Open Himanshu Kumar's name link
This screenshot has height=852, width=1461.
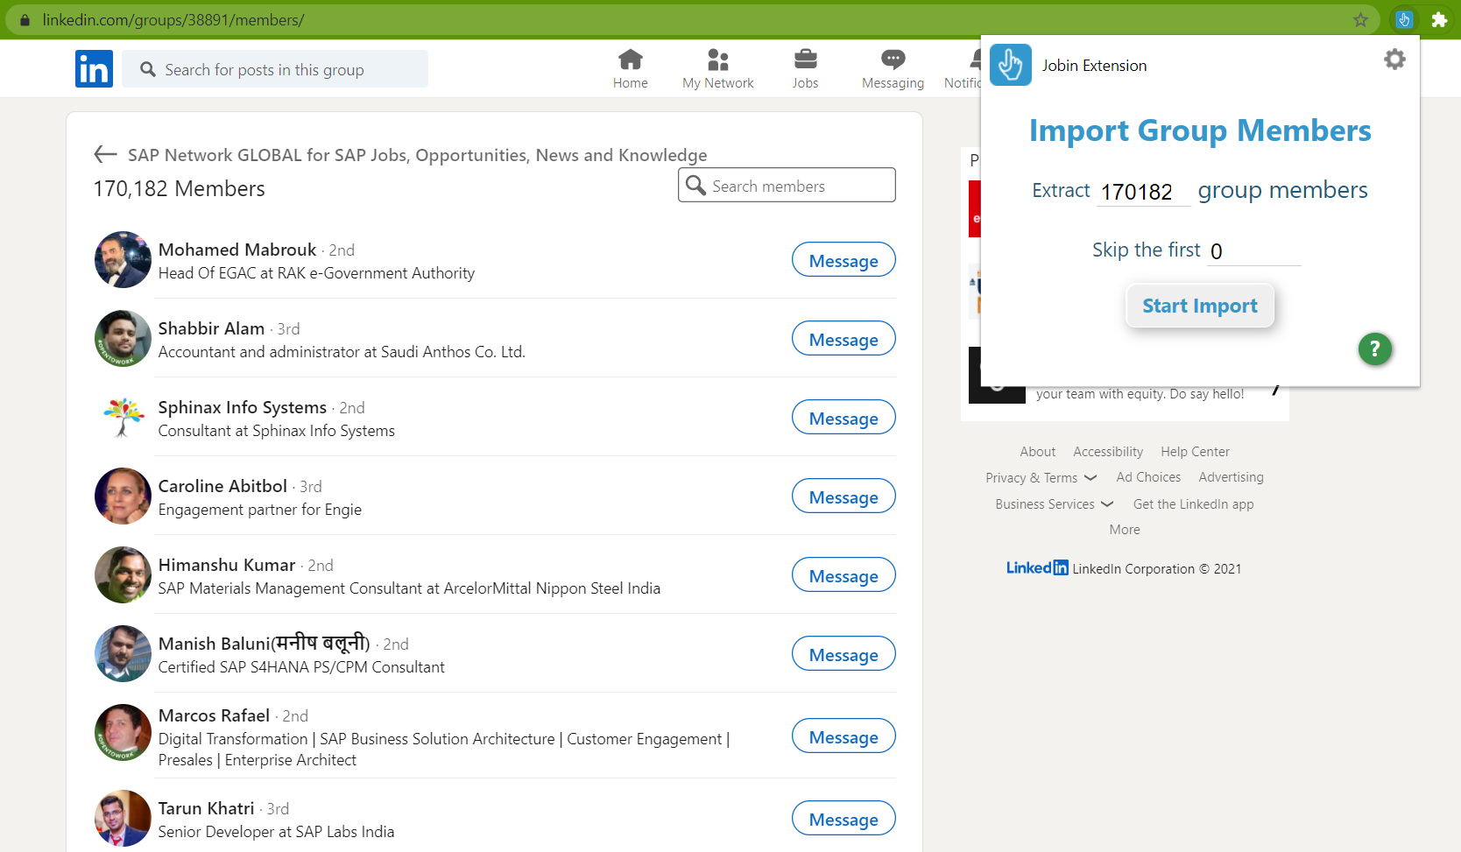227,565
